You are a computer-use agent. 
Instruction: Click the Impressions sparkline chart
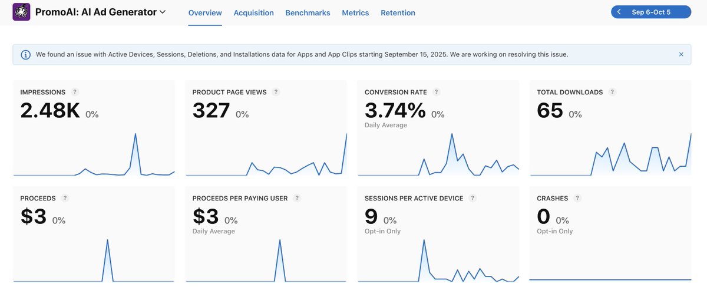(x=94, y=154)
